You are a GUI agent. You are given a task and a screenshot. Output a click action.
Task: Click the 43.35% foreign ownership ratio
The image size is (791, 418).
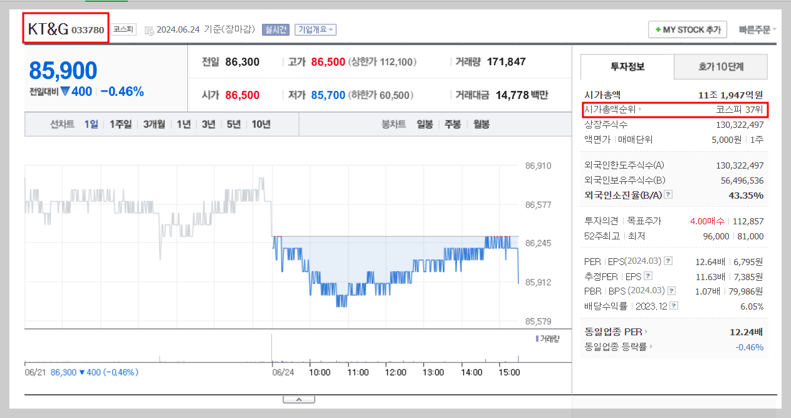746,196
